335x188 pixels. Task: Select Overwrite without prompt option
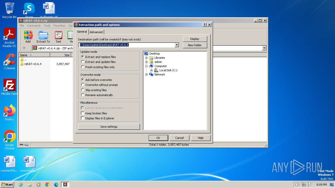[83, 85]
